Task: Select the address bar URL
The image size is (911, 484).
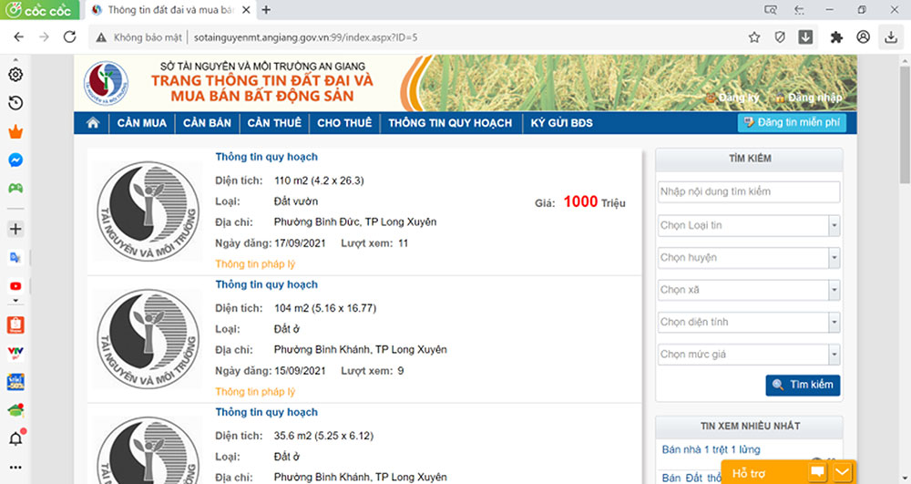Action: pyautogui.click(x=305, y=37)
